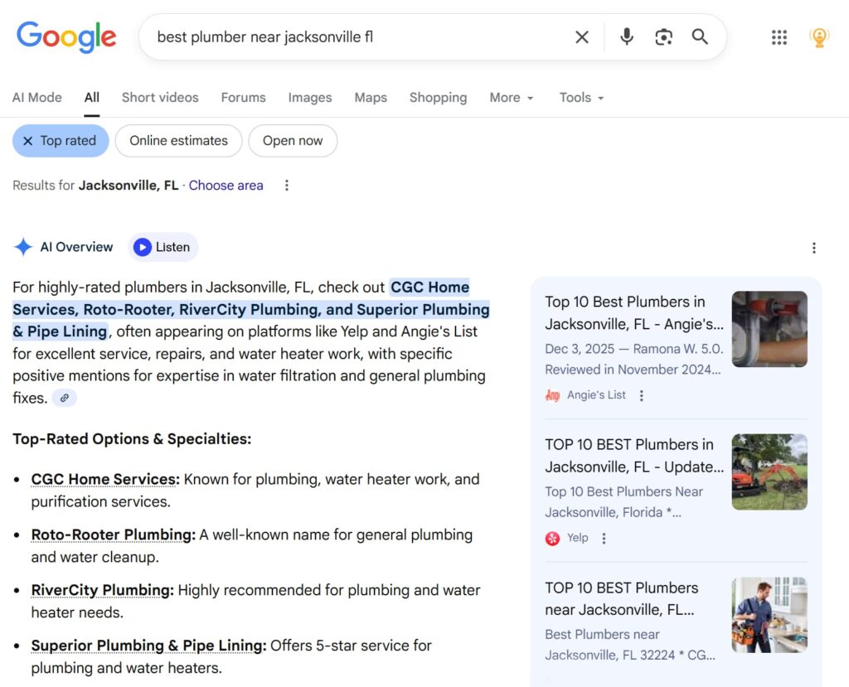Image resolution: width=849 pixels, height=687 pixels.
Task: Open the three-dot menu beside the Angie's List source
Action: pos(641,395)
